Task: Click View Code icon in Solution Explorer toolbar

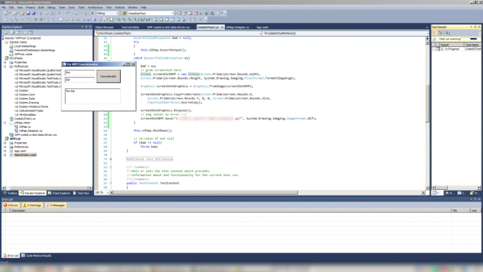Action: 26,32
